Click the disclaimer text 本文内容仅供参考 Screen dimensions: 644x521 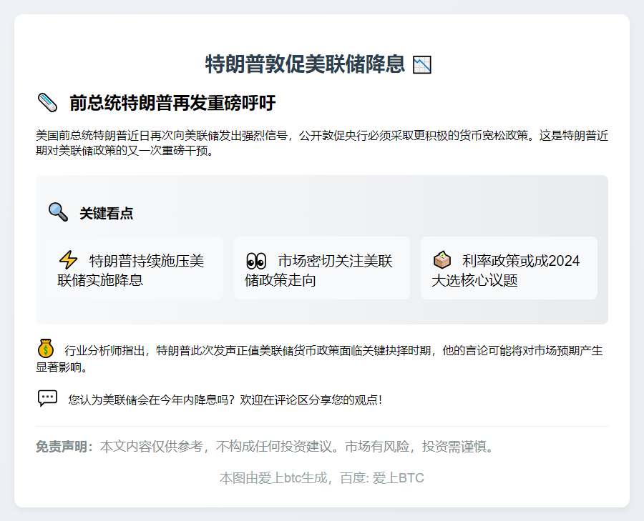click(298, 447)
